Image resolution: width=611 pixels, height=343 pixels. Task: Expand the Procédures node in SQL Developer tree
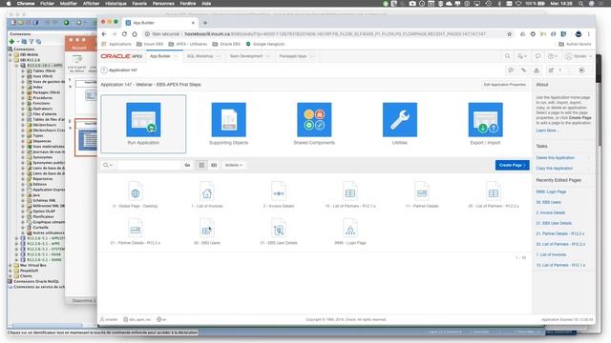(x=23, y=98)
